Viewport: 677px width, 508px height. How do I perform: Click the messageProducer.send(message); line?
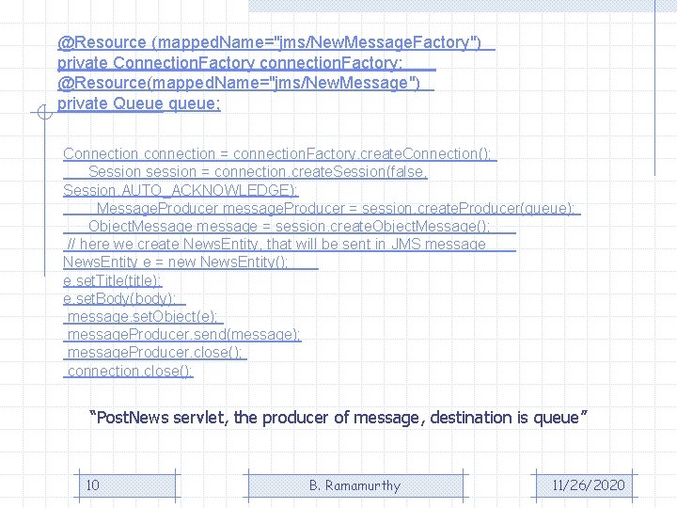coord(182,335)
